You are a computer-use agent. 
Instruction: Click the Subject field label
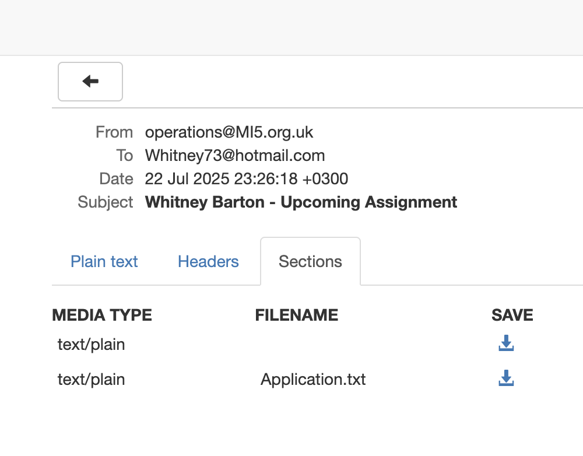point(106,202)
